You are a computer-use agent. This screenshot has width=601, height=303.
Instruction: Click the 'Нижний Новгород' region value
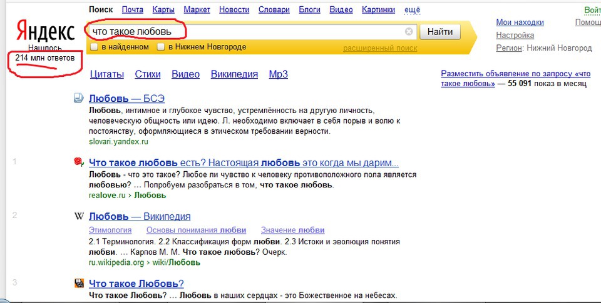click(559, 48)
